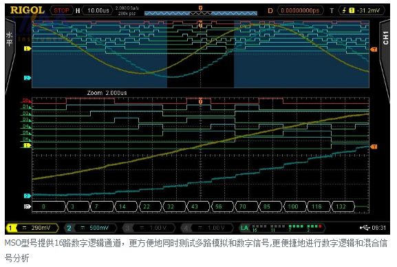Image resolution: width=397 pixels, height=267 pixels.
Task: Click the Zoom 2.000us label
Action: (107, 93)
